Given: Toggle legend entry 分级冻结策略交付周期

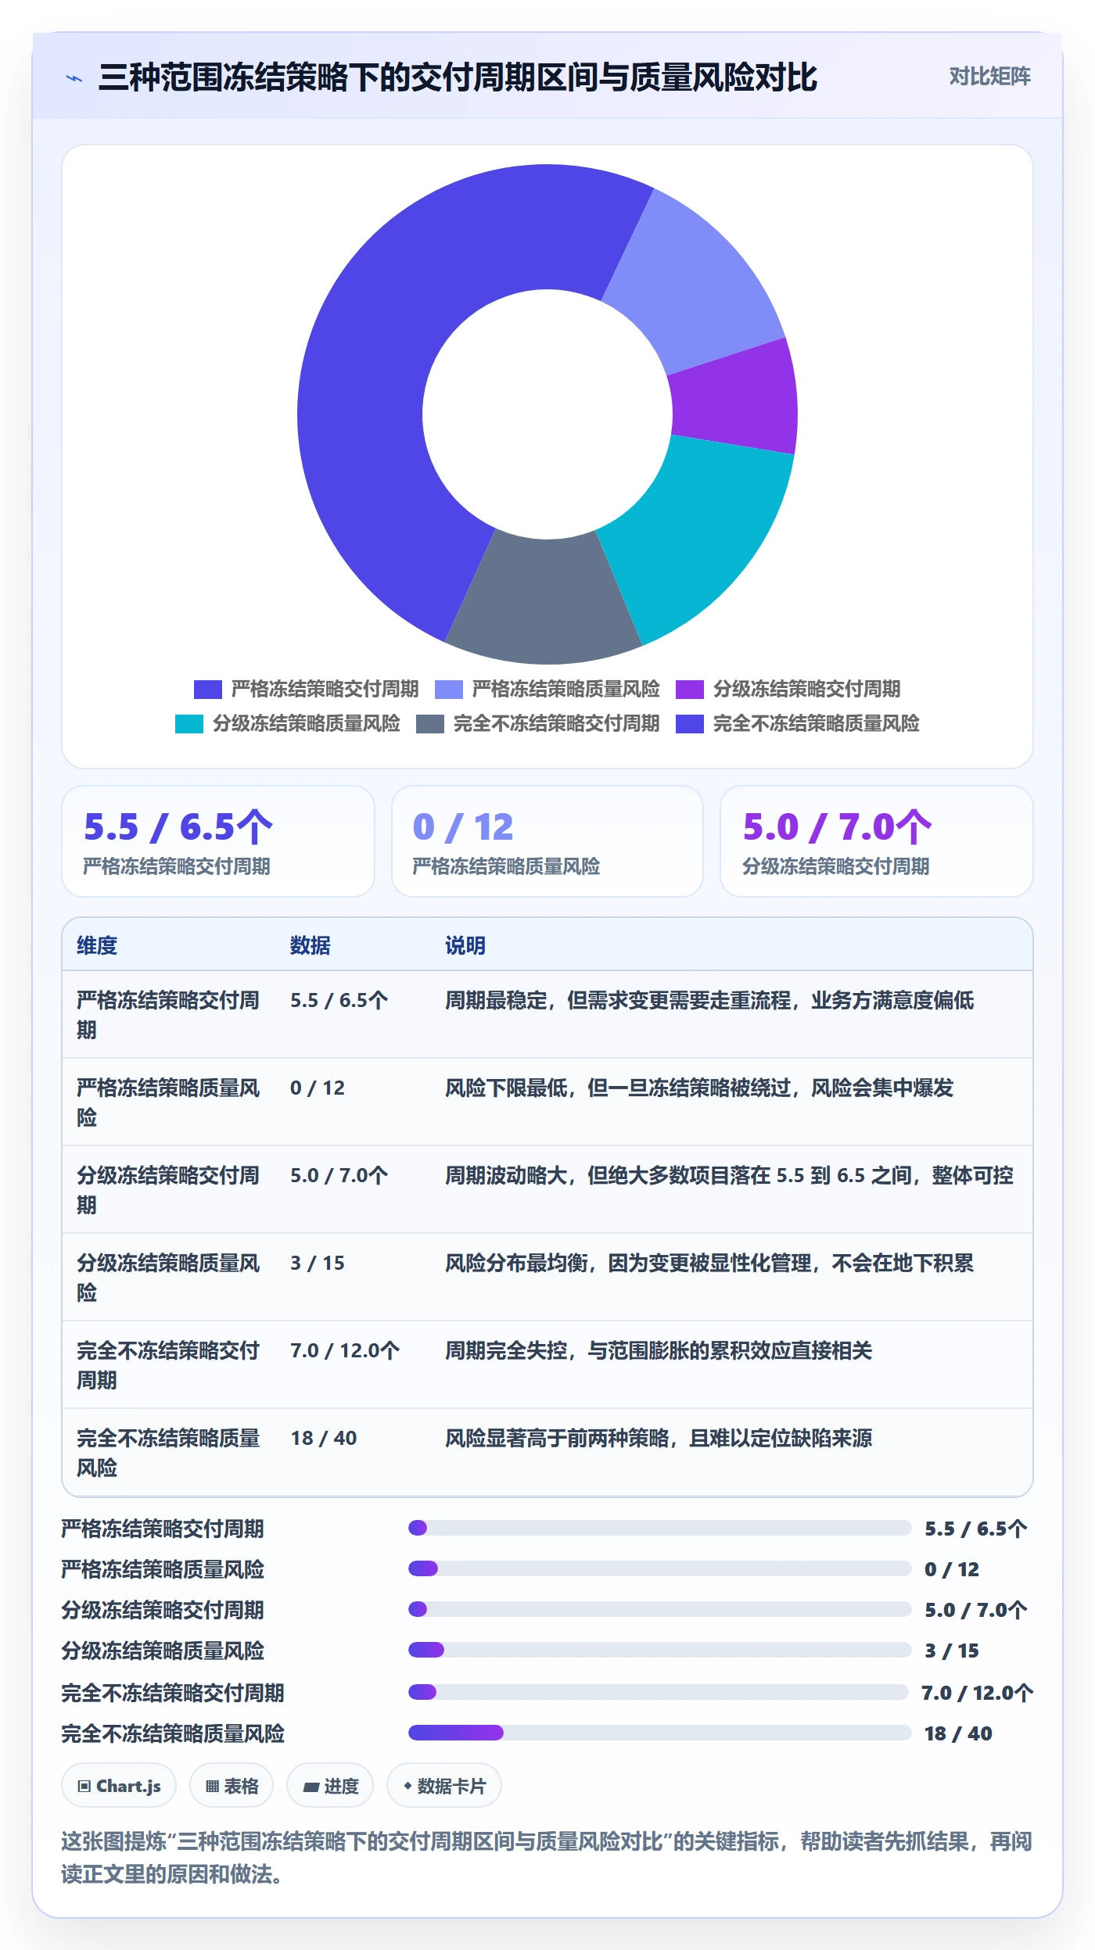Looking at the screenshot, I should point(788,690).
